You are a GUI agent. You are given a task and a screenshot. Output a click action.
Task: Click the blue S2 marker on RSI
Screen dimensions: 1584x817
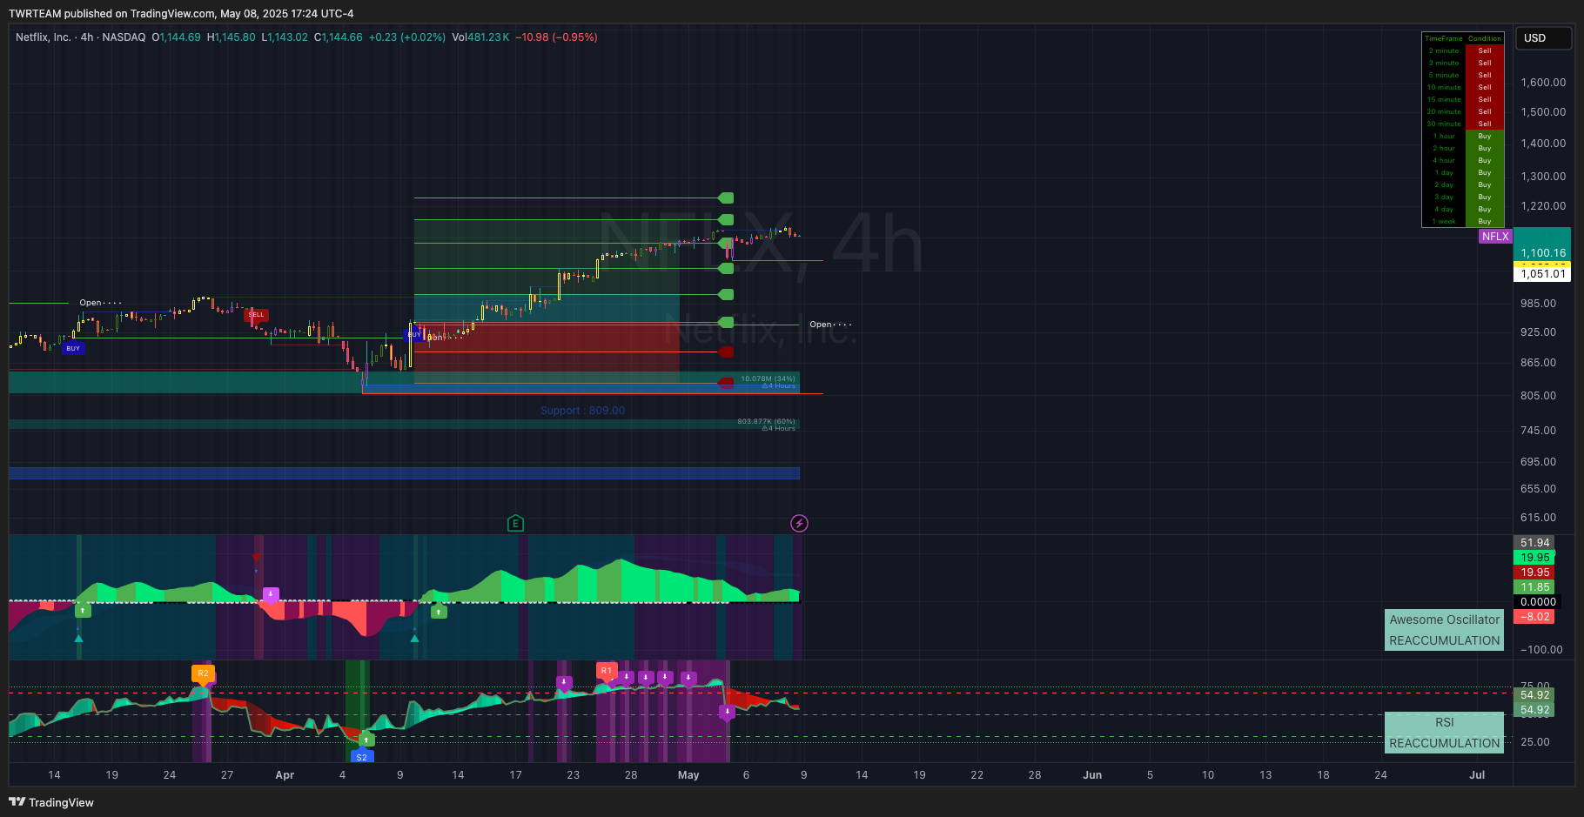coord(362,757)
